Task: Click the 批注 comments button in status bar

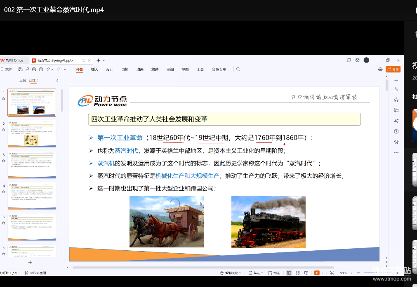Action: tap(274, 273)
